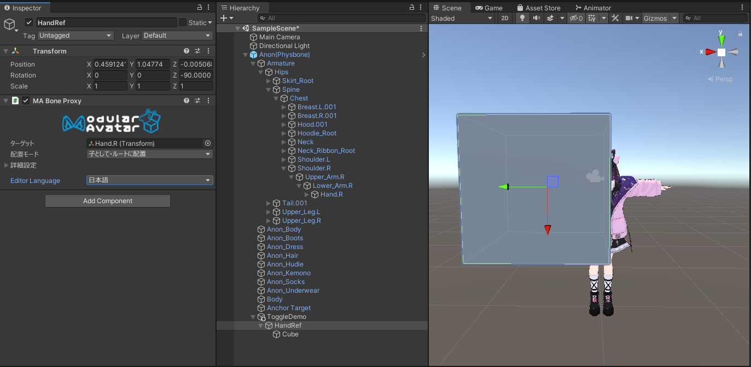Select Anon_Kemono in the Hierarchy

pyautogui.click(x=289, y=273)
